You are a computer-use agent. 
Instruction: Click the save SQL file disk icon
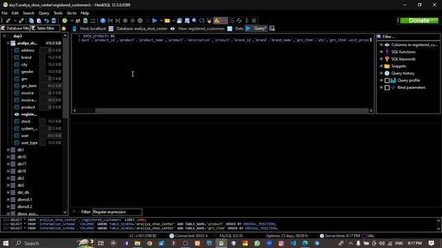coord(180,21)
